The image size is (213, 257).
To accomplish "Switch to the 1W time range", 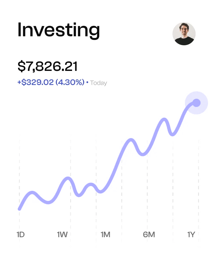I will 62,235.
